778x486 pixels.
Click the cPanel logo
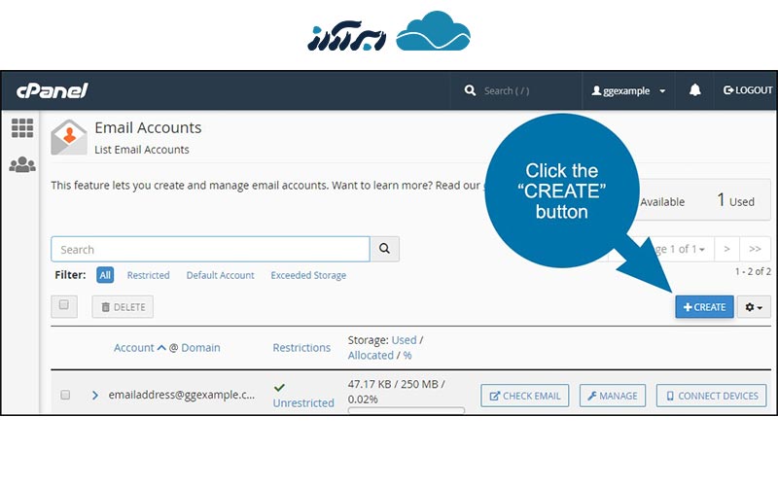(53, 90)
